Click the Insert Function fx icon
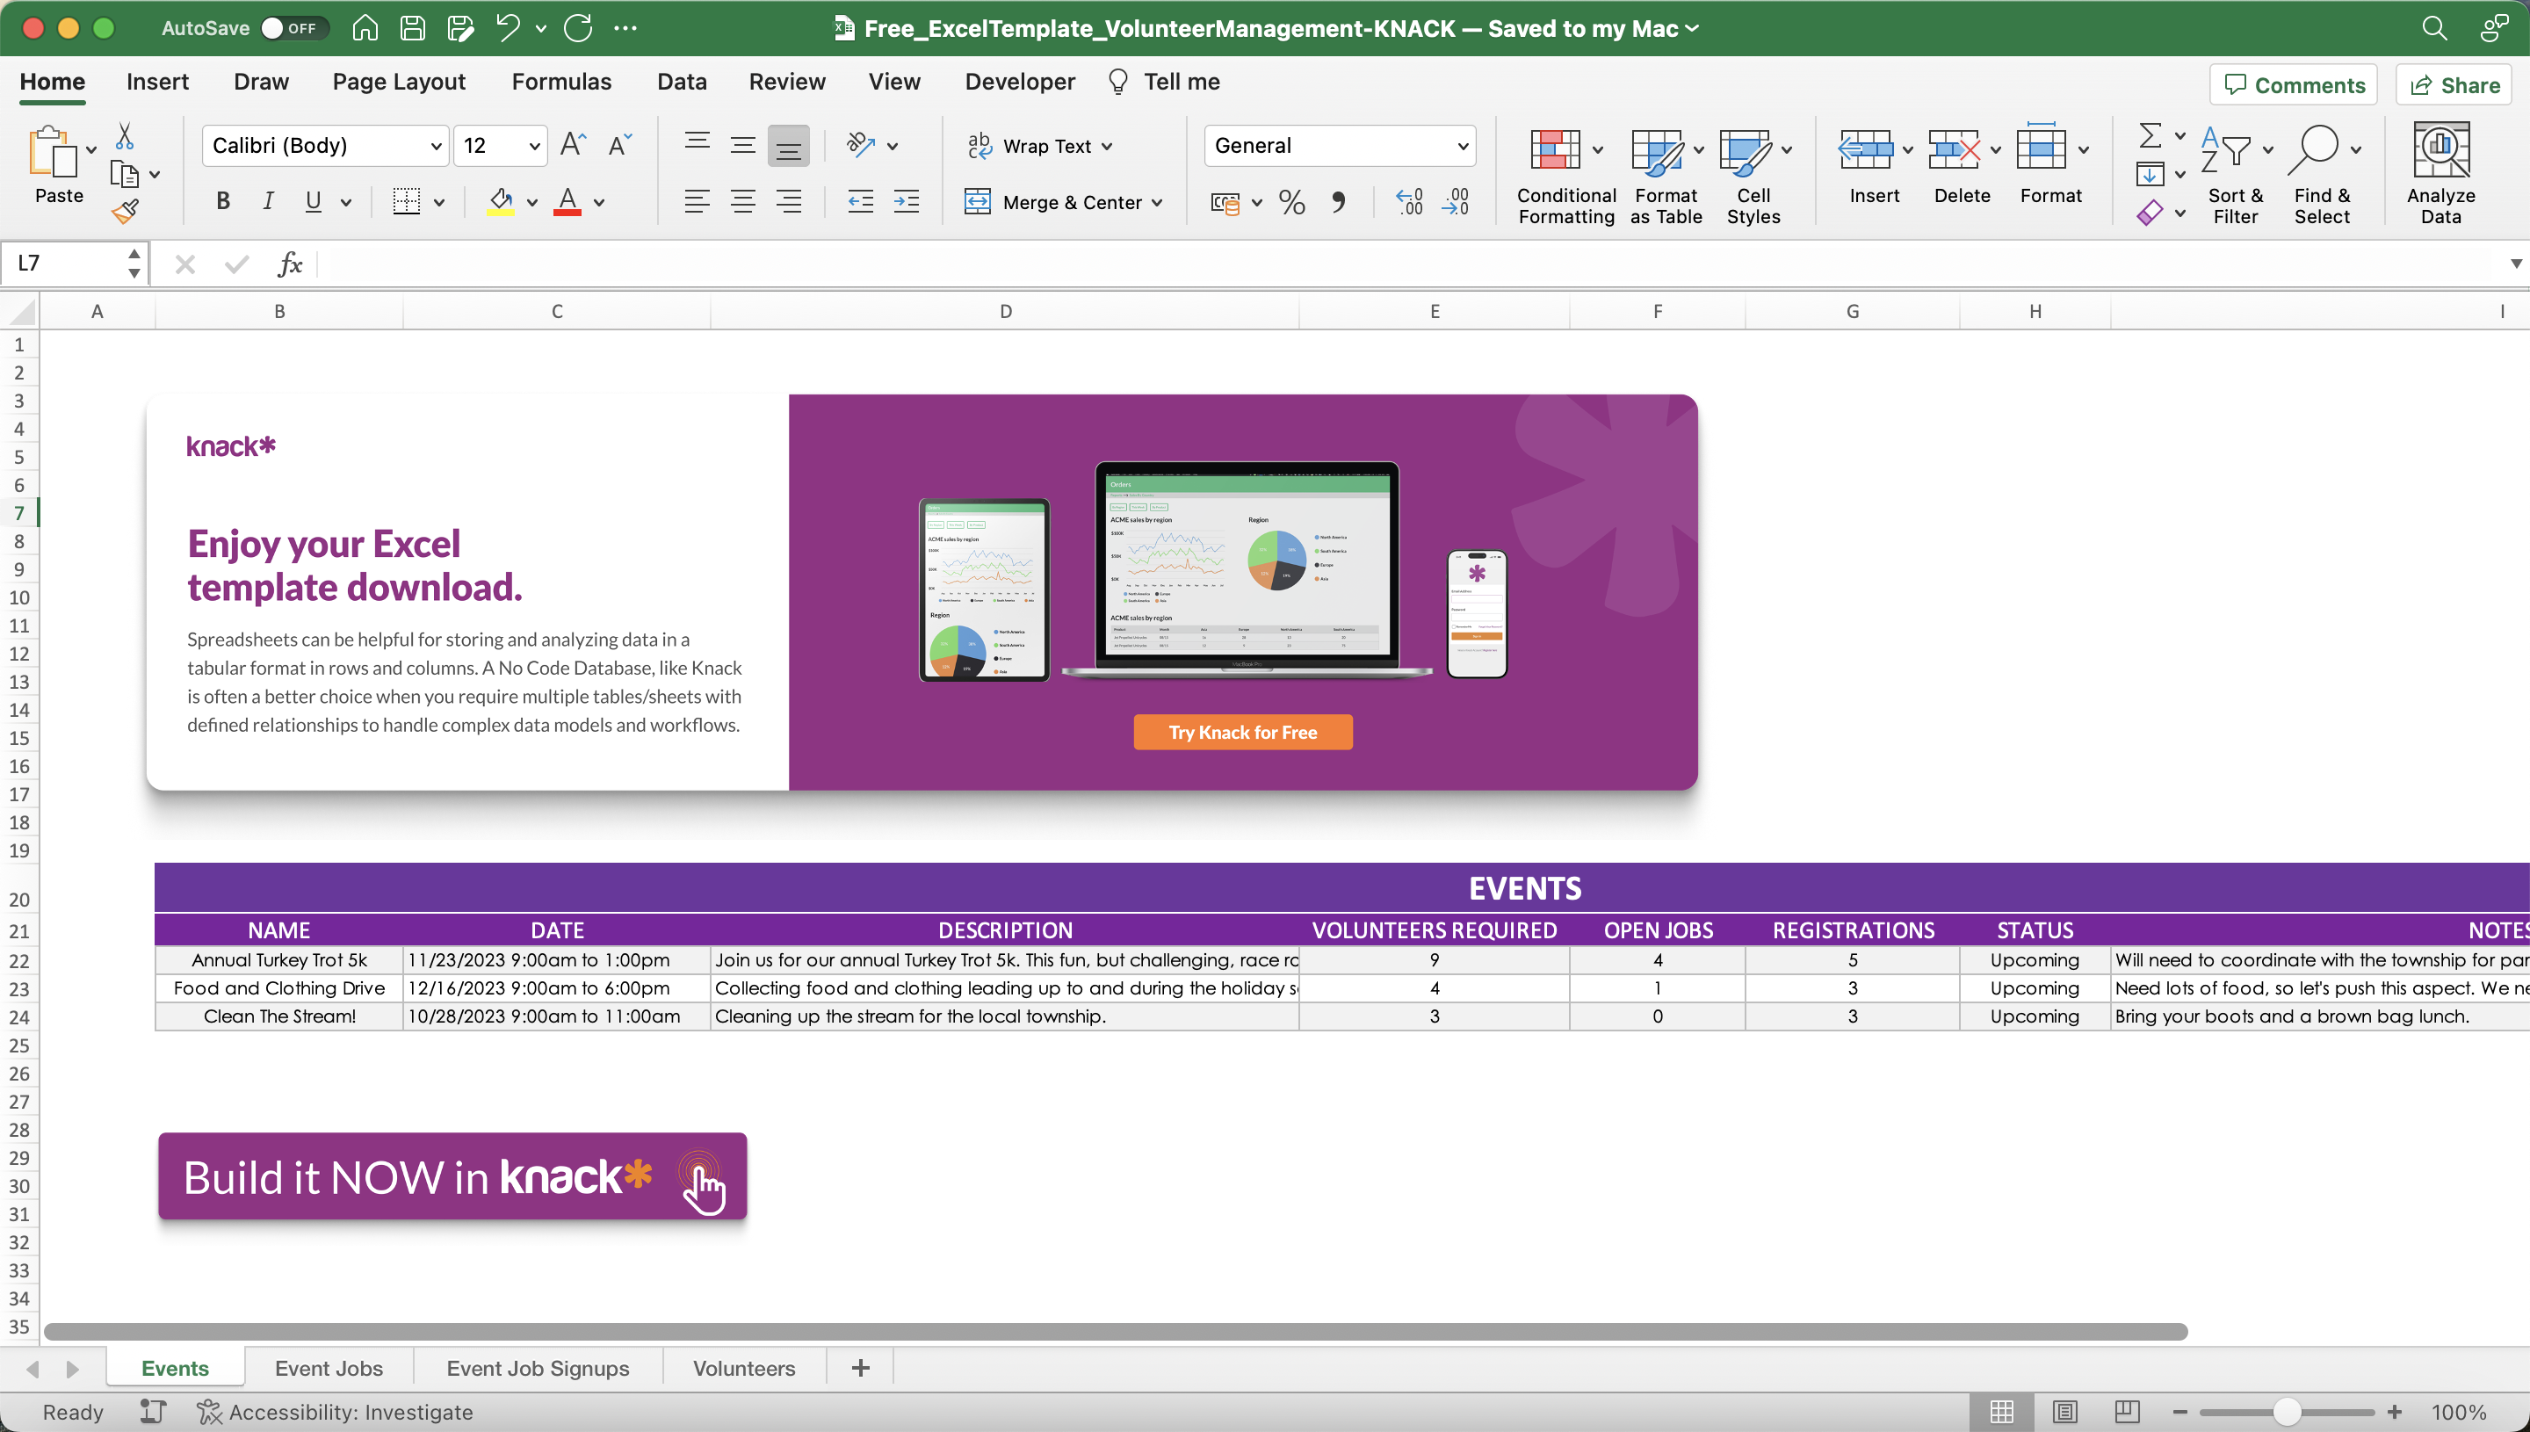Image resolution: width=2530 pixels, height=1432 pixels. tap(290, 264)
